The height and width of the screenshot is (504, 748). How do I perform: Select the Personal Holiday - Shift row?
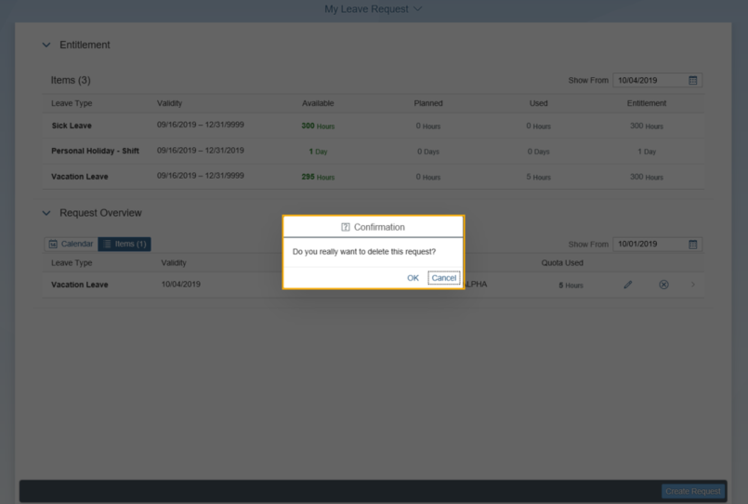point(95,151)
